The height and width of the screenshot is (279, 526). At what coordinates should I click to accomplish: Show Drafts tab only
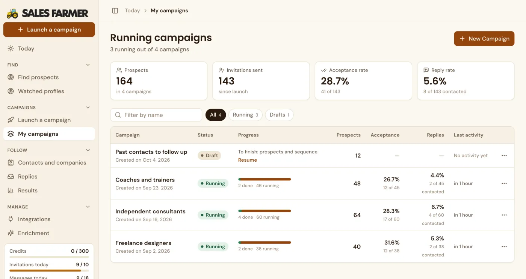[279, 115]
